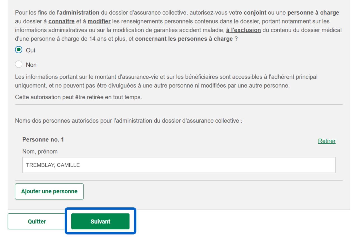Click the "Non" option label
This screenshot has width=358, height=238.
pos(31,65)
